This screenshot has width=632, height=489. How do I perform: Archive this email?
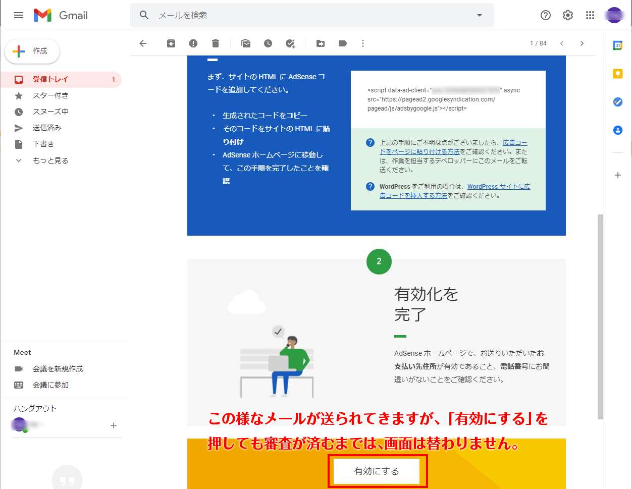(171, 43)
